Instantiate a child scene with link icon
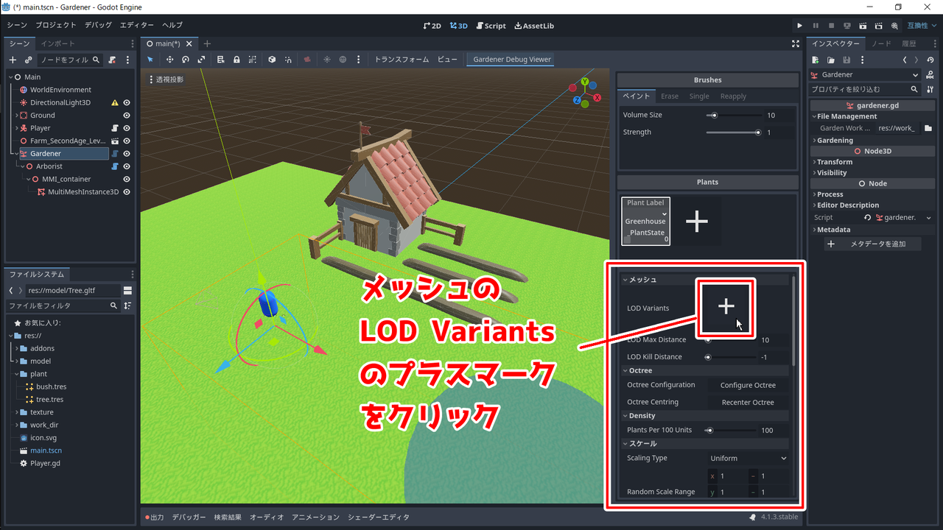 point(28,60)
